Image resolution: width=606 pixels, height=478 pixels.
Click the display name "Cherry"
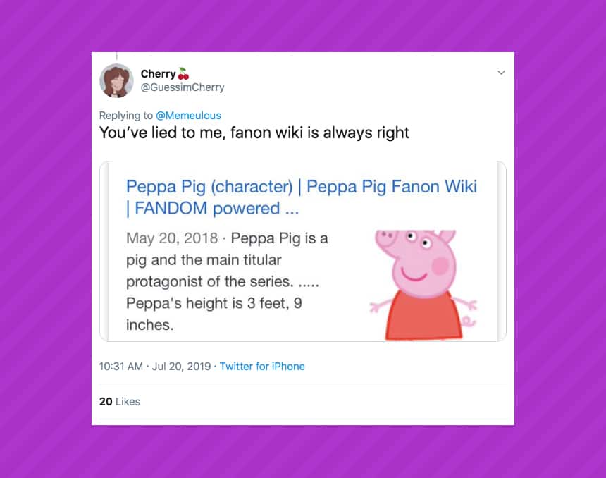coord(158,74)
